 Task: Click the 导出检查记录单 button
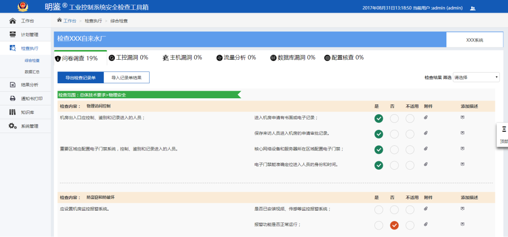coord(80,78)
